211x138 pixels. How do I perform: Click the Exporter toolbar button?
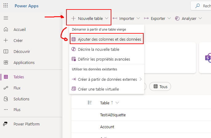(157, 18)
